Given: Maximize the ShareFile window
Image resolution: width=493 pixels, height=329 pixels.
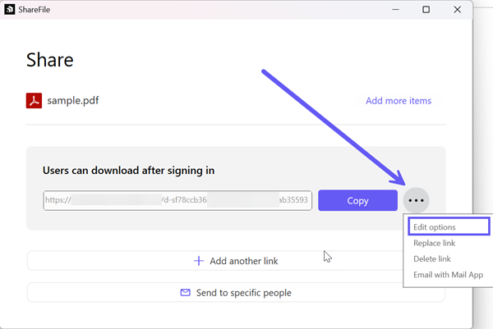Looking at the screenshot, I should [426, 10].
